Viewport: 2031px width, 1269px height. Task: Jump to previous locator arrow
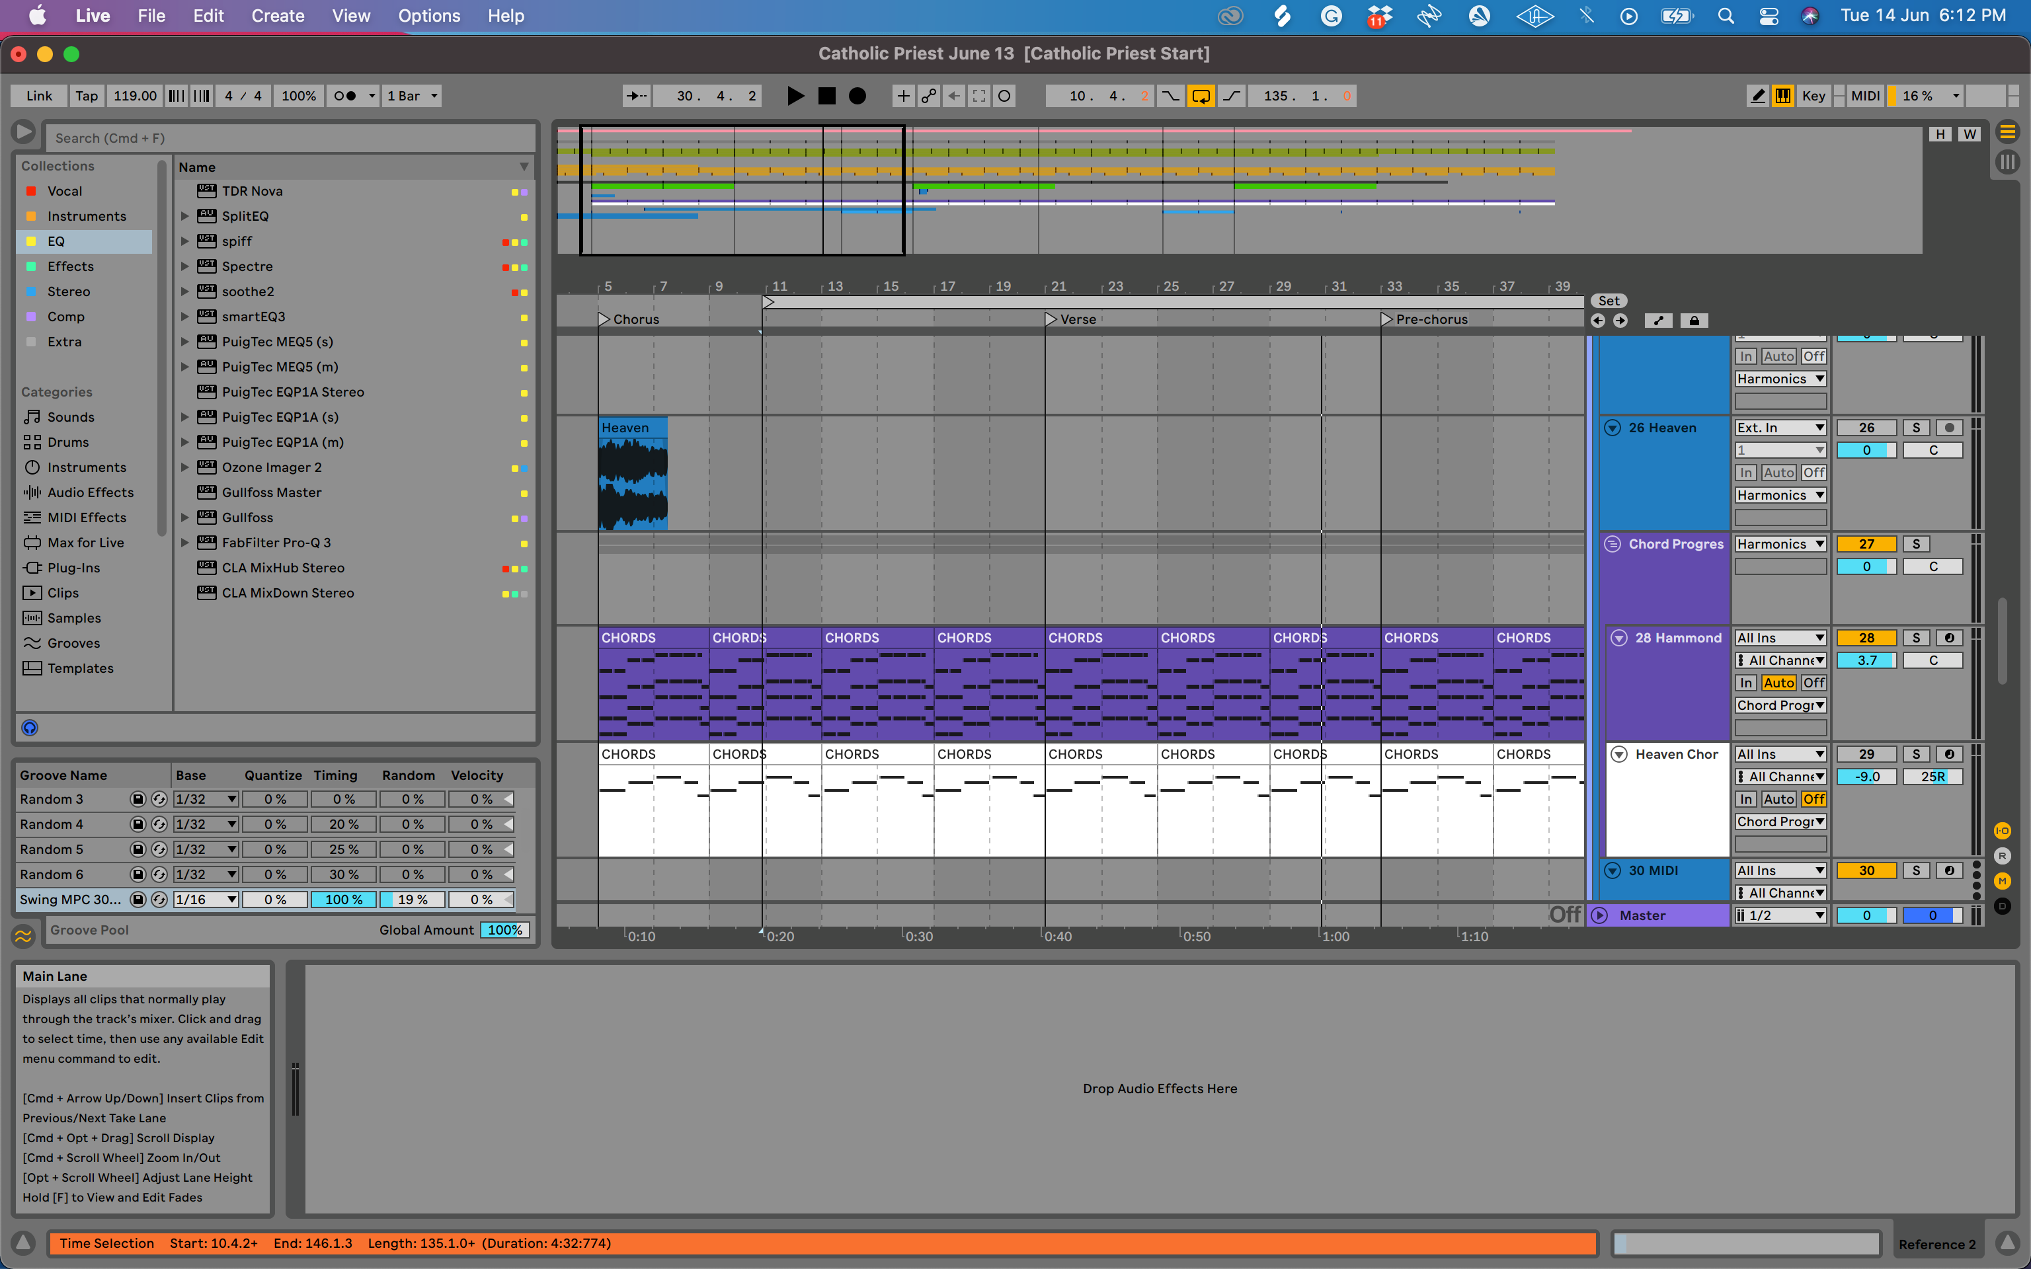tap(1597, 321)
